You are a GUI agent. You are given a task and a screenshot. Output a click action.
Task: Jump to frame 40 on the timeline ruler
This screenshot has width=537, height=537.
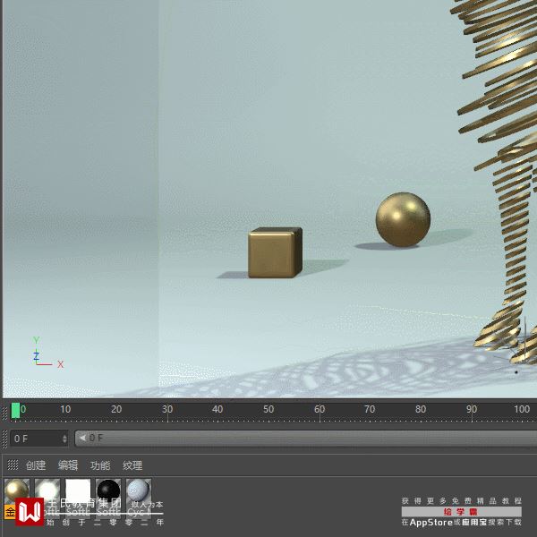[x=217, y=409]
